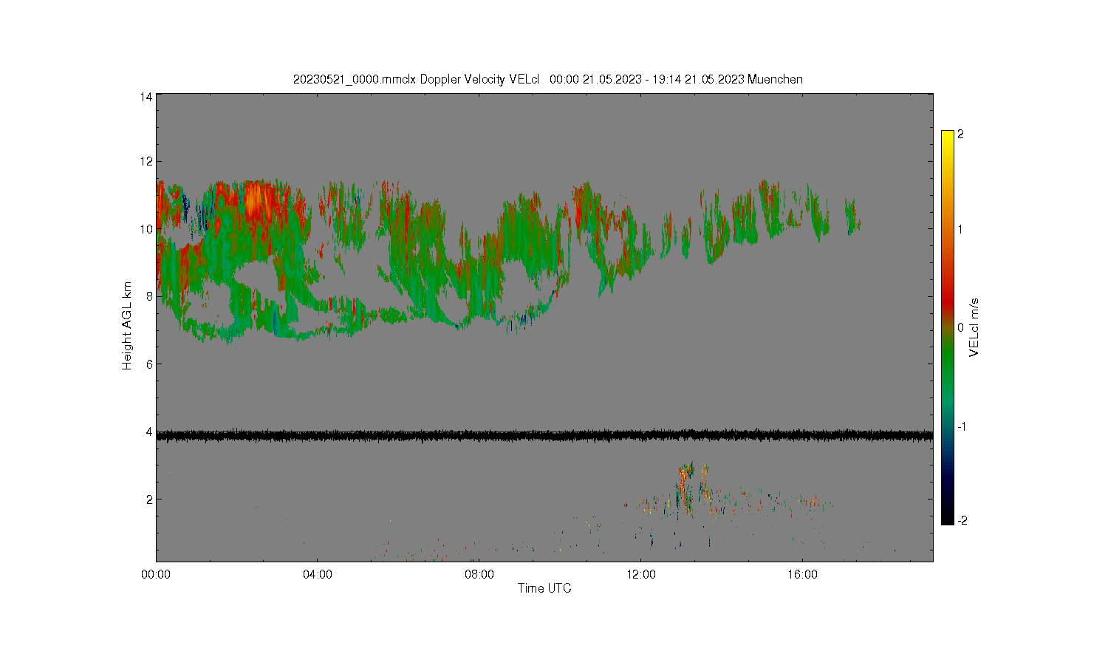Viewport: 1108px width, 665px height.
Task: Click the black bottom of the velocity colorbar
Action: pyautogui.click(x=948, y=517)
